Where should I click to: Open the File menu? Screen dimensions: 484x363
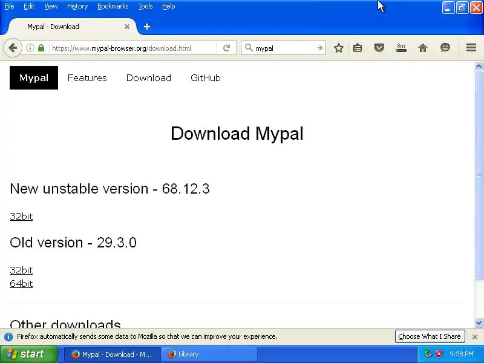(x=9, y=6)
